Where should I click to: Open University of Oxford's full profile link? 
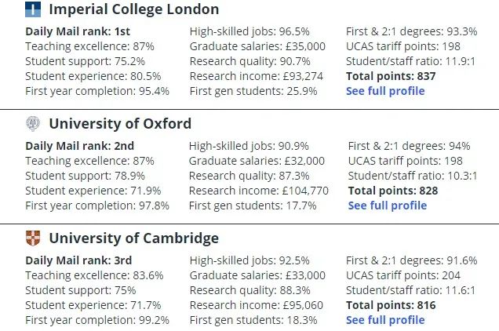(388, 206)
